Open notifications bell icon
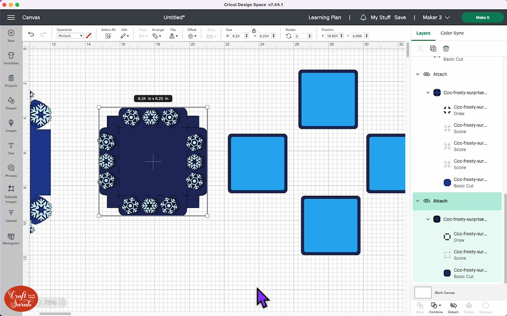 click(363, 17)
